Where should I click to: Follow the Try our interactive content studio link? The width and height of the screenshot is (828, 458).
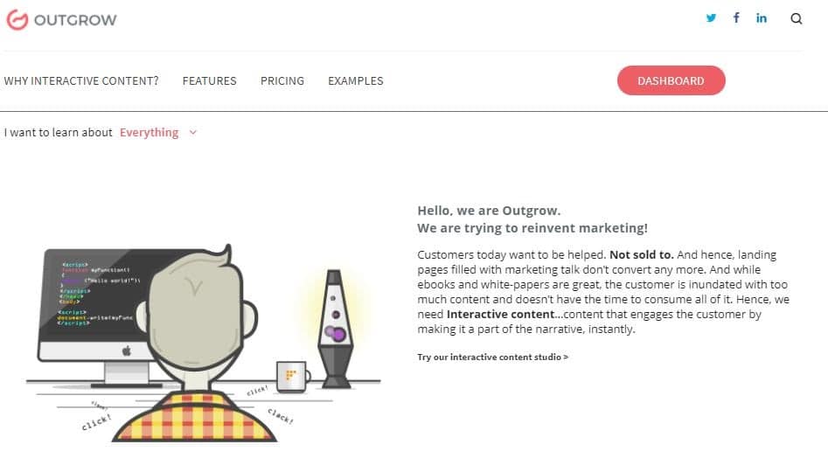click(492, 357)
